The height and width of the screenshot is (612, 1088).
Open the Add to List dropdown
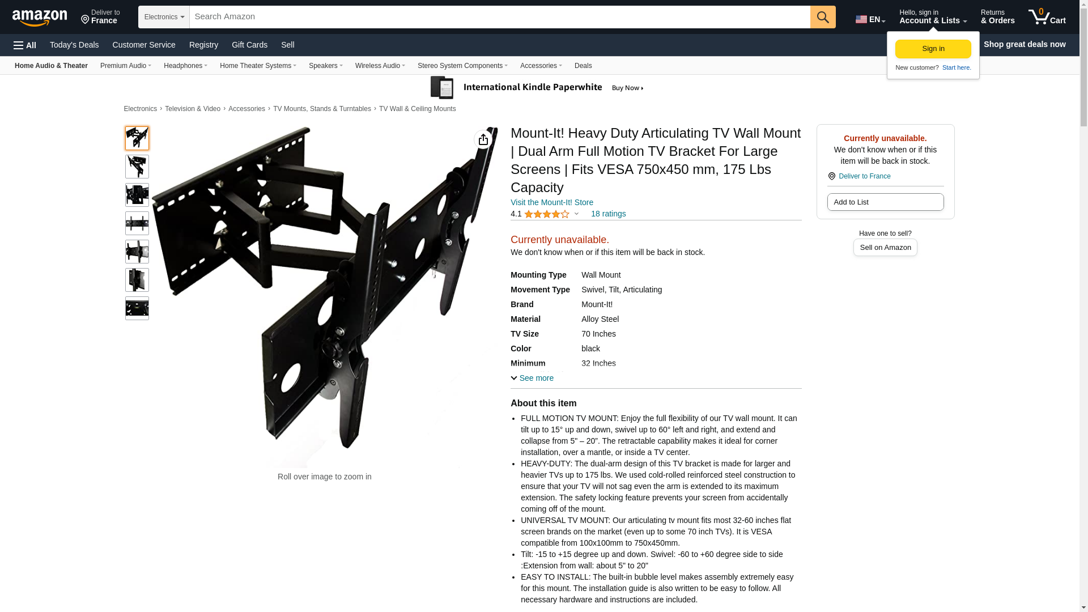885,202
